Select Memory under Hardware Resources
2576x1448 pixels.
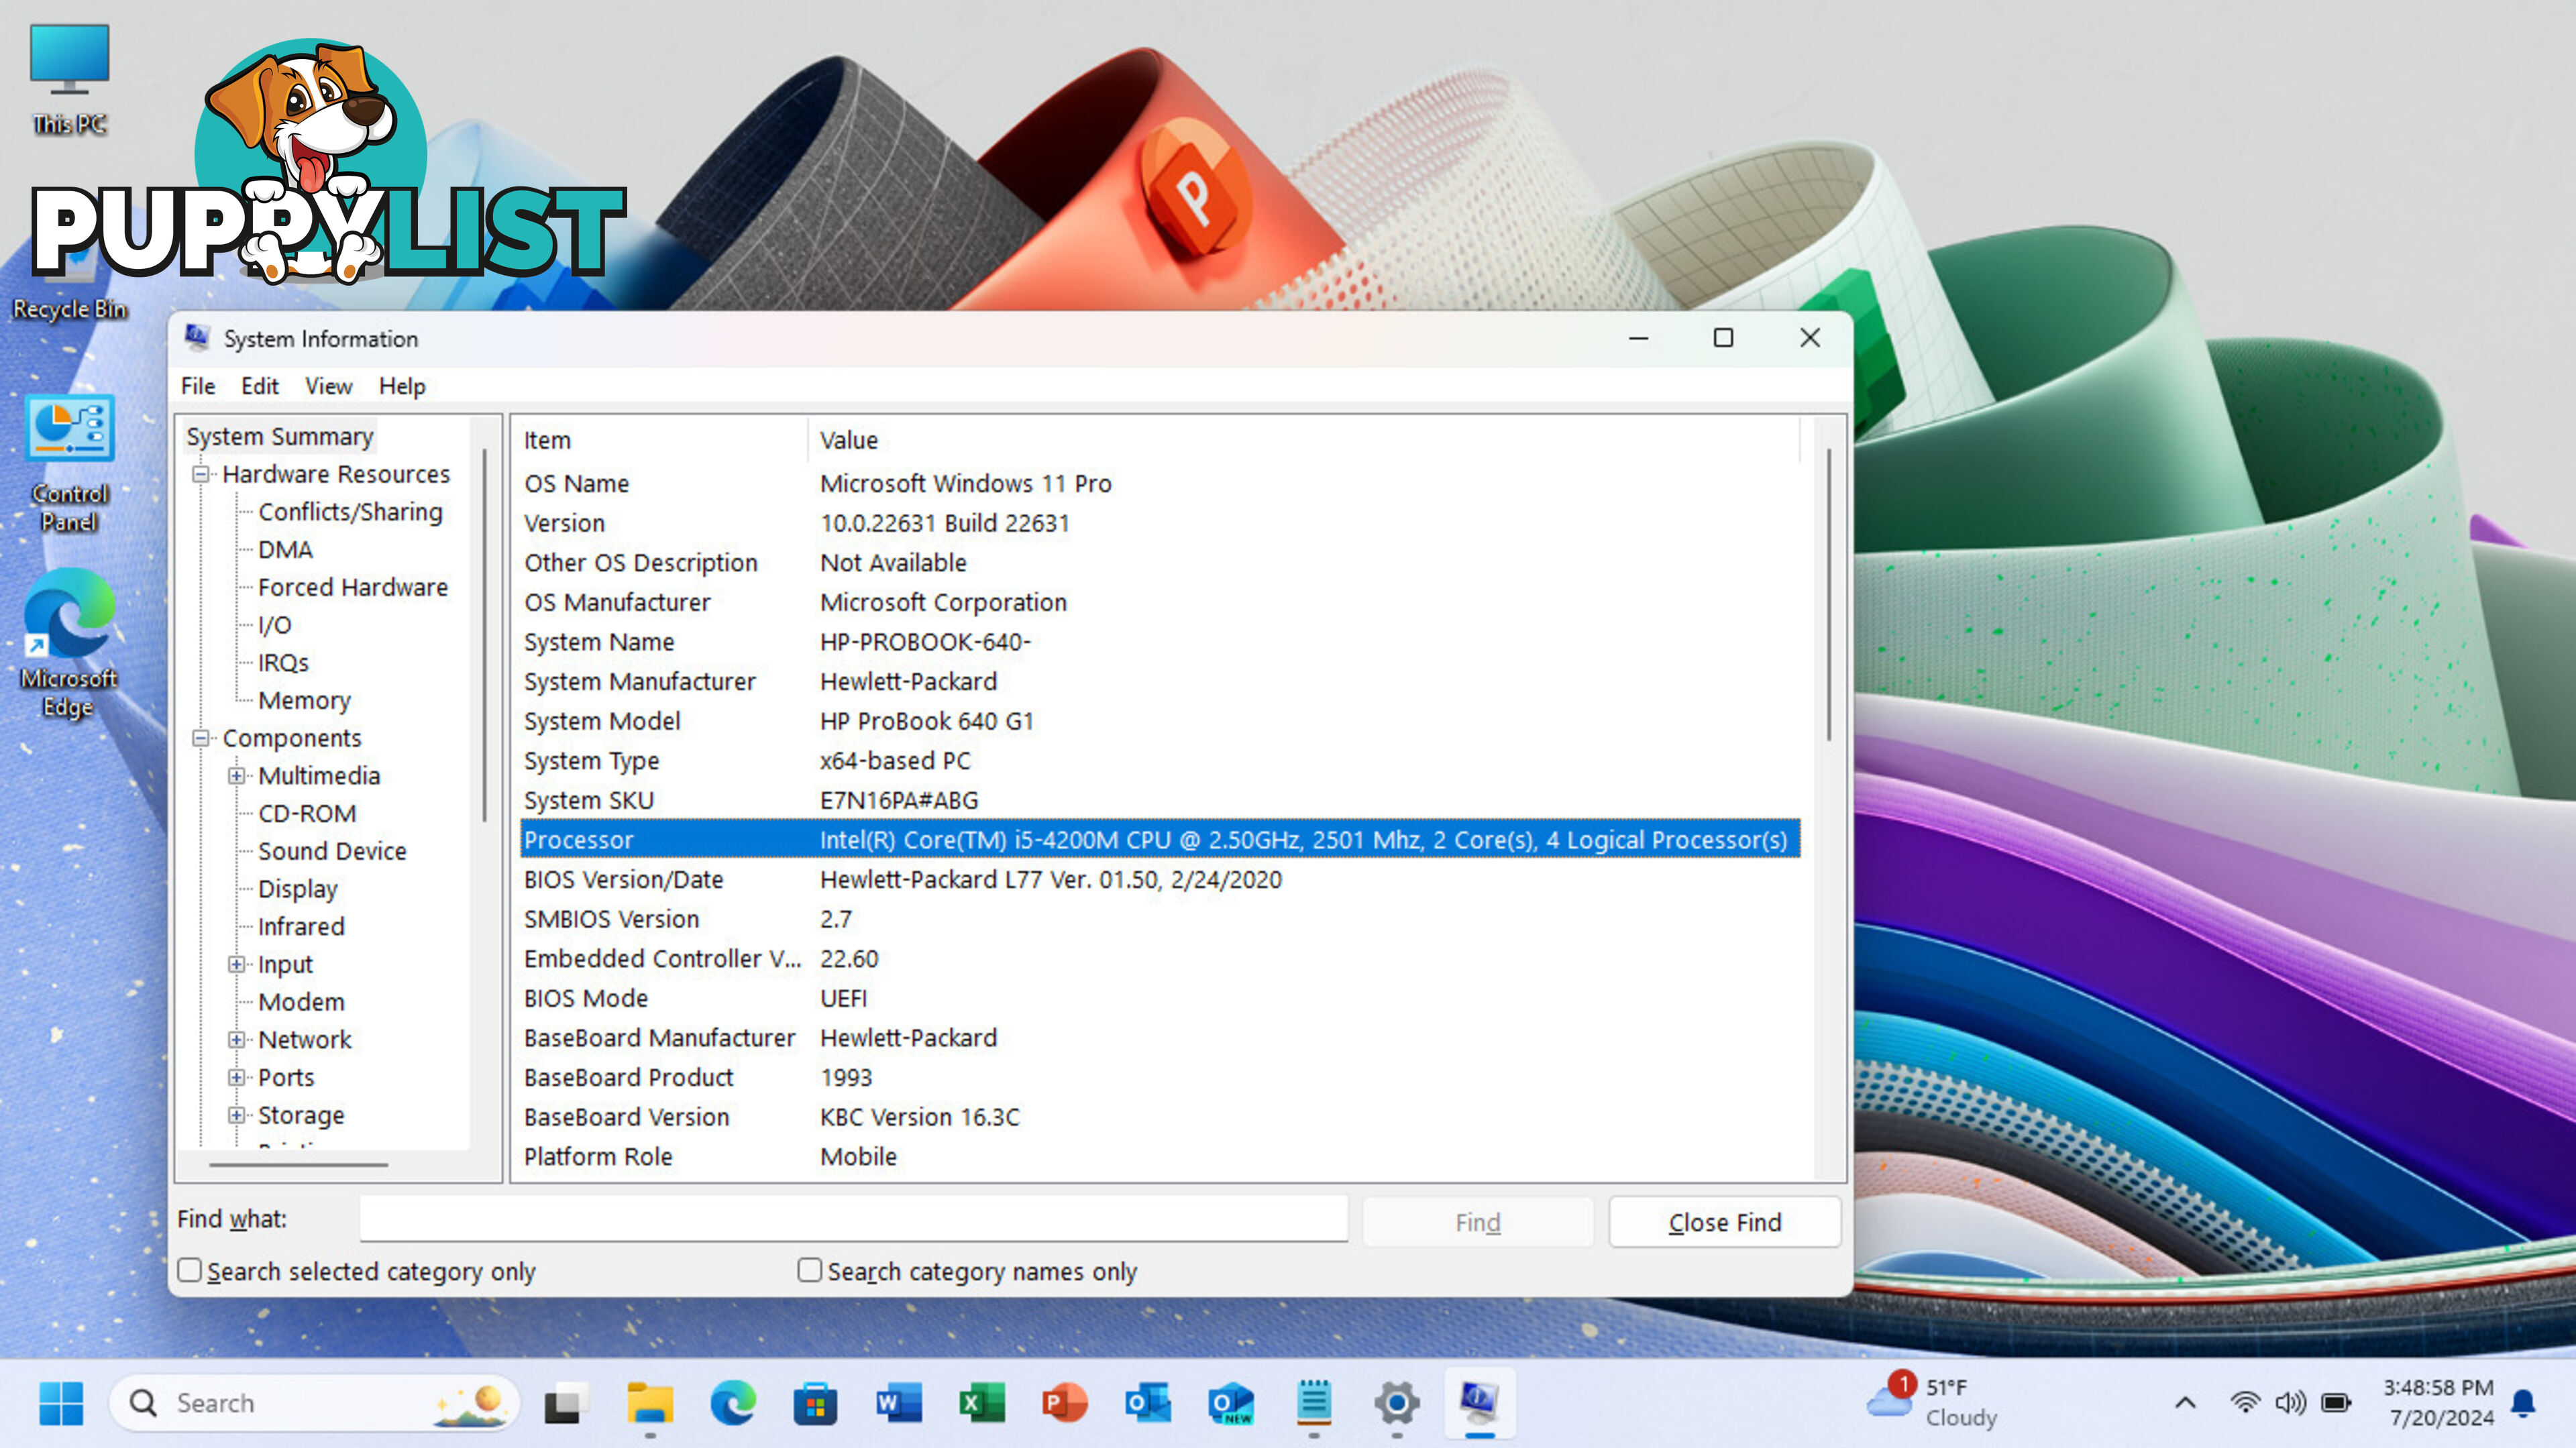click(305, 701)
